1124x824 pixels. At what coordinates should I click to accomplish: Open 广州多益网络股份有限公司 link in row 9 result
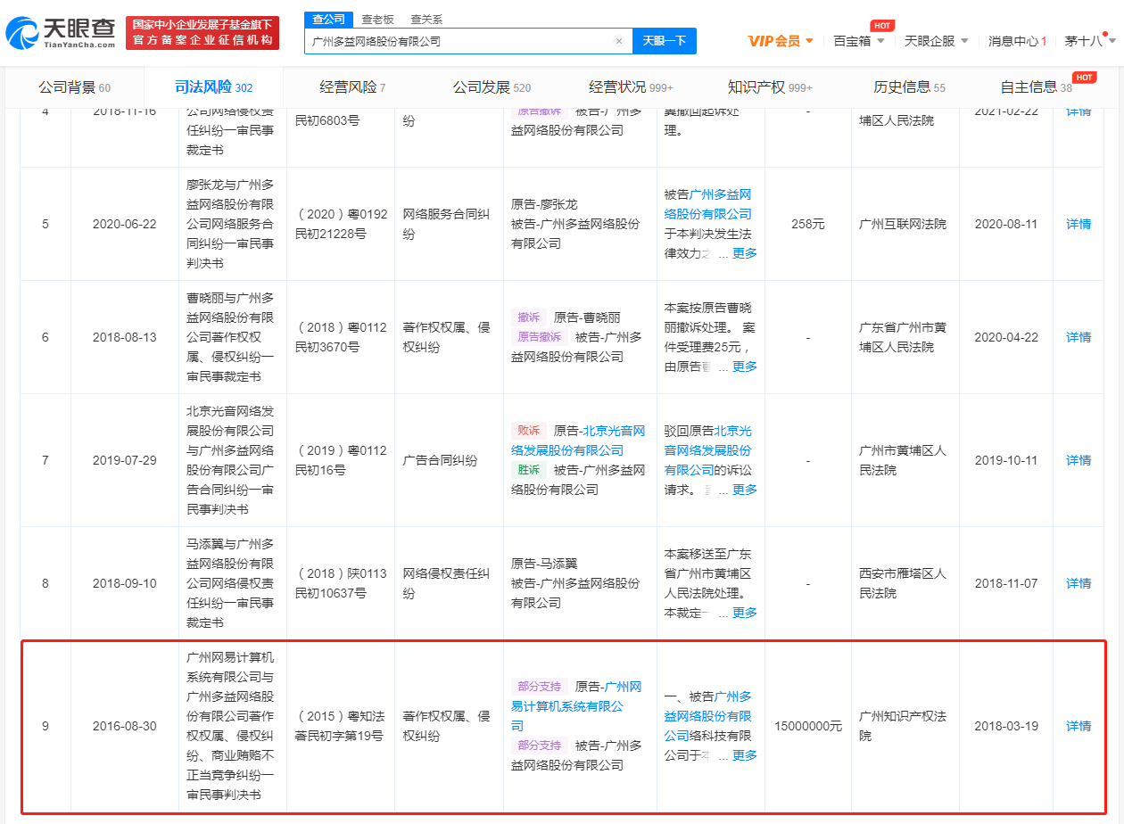pos(708,716)
